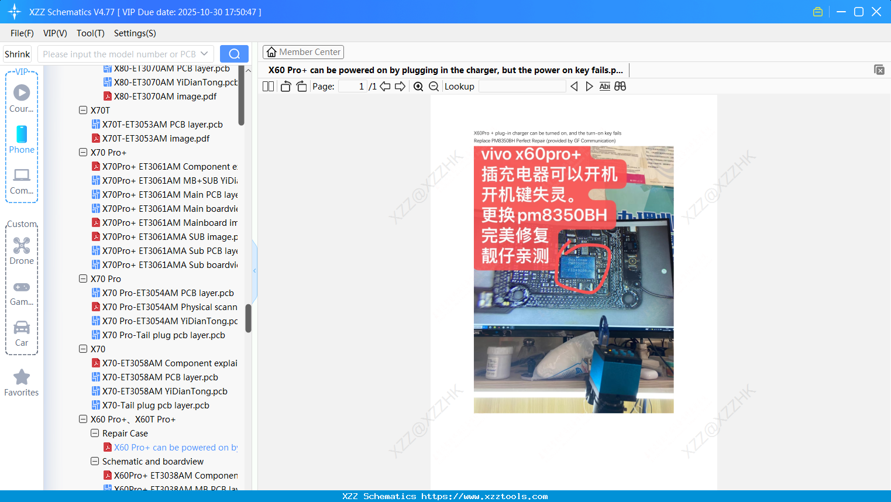Open the Tool(T) menu

(x=91, y=33)
